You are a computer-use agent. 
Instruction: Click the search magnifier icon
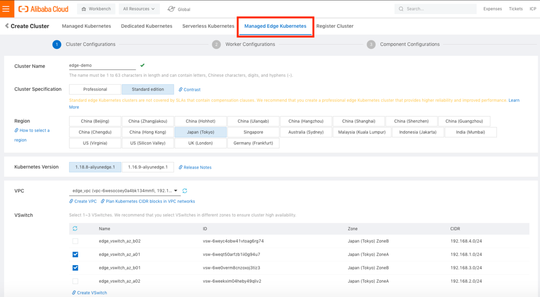[x=401, y=9]
